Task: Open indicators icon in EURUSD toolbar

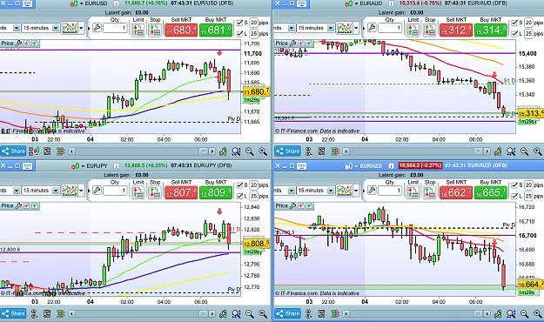Action: coord(69,28)
